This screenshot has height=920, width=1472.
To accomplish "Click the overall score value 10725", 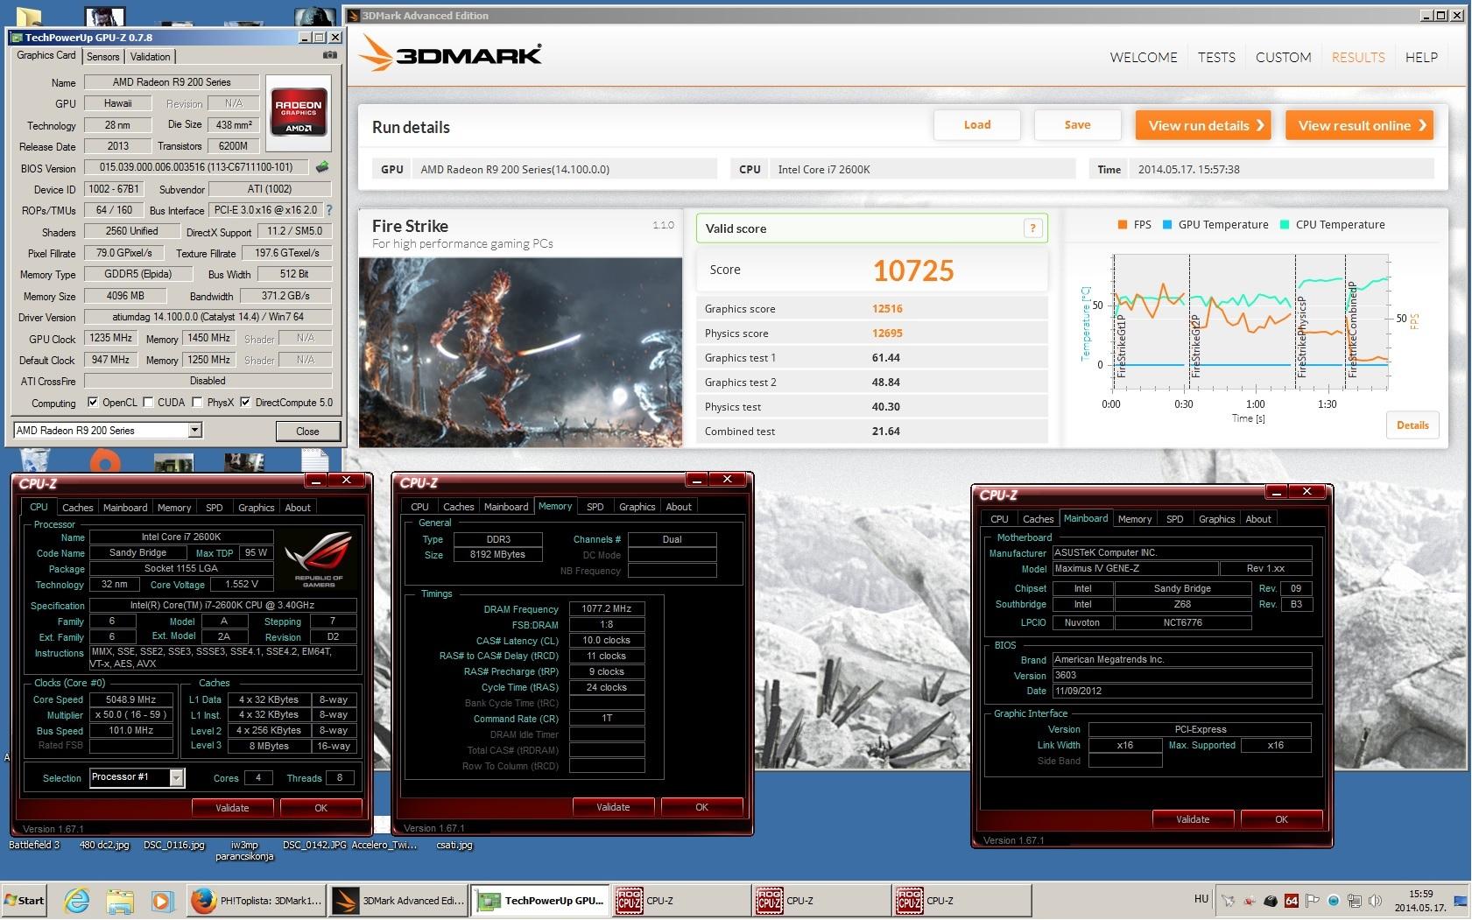I will click(912, 270).
